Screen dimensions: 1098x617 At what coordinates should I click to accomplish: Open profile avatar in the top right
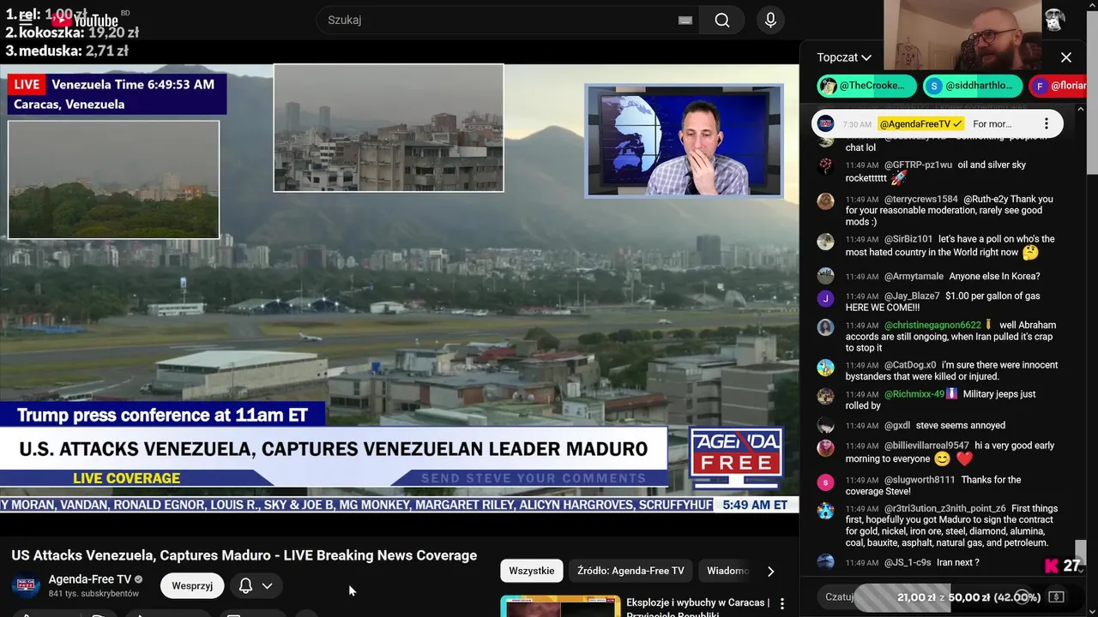(x=1054, y=20)
